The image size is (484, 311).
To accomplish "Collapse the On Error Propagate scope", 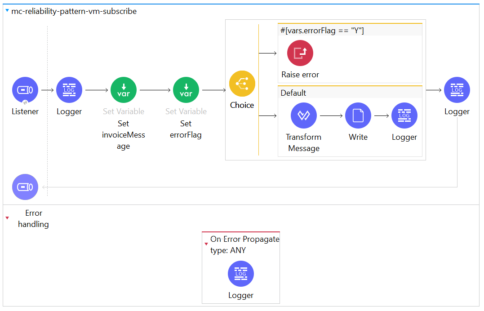I will (206, 244).
